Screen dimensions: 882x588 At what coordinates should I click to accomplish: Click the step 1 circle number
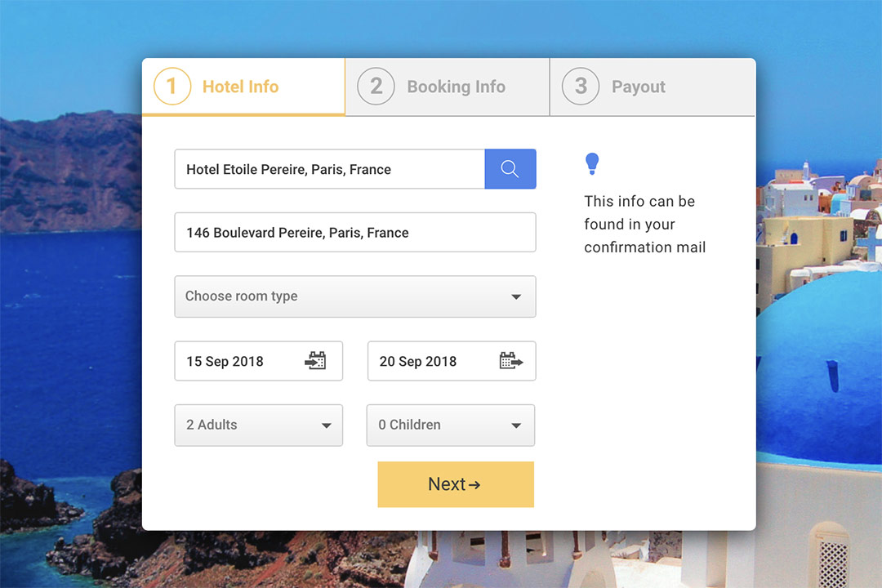(x=171, y=87)
